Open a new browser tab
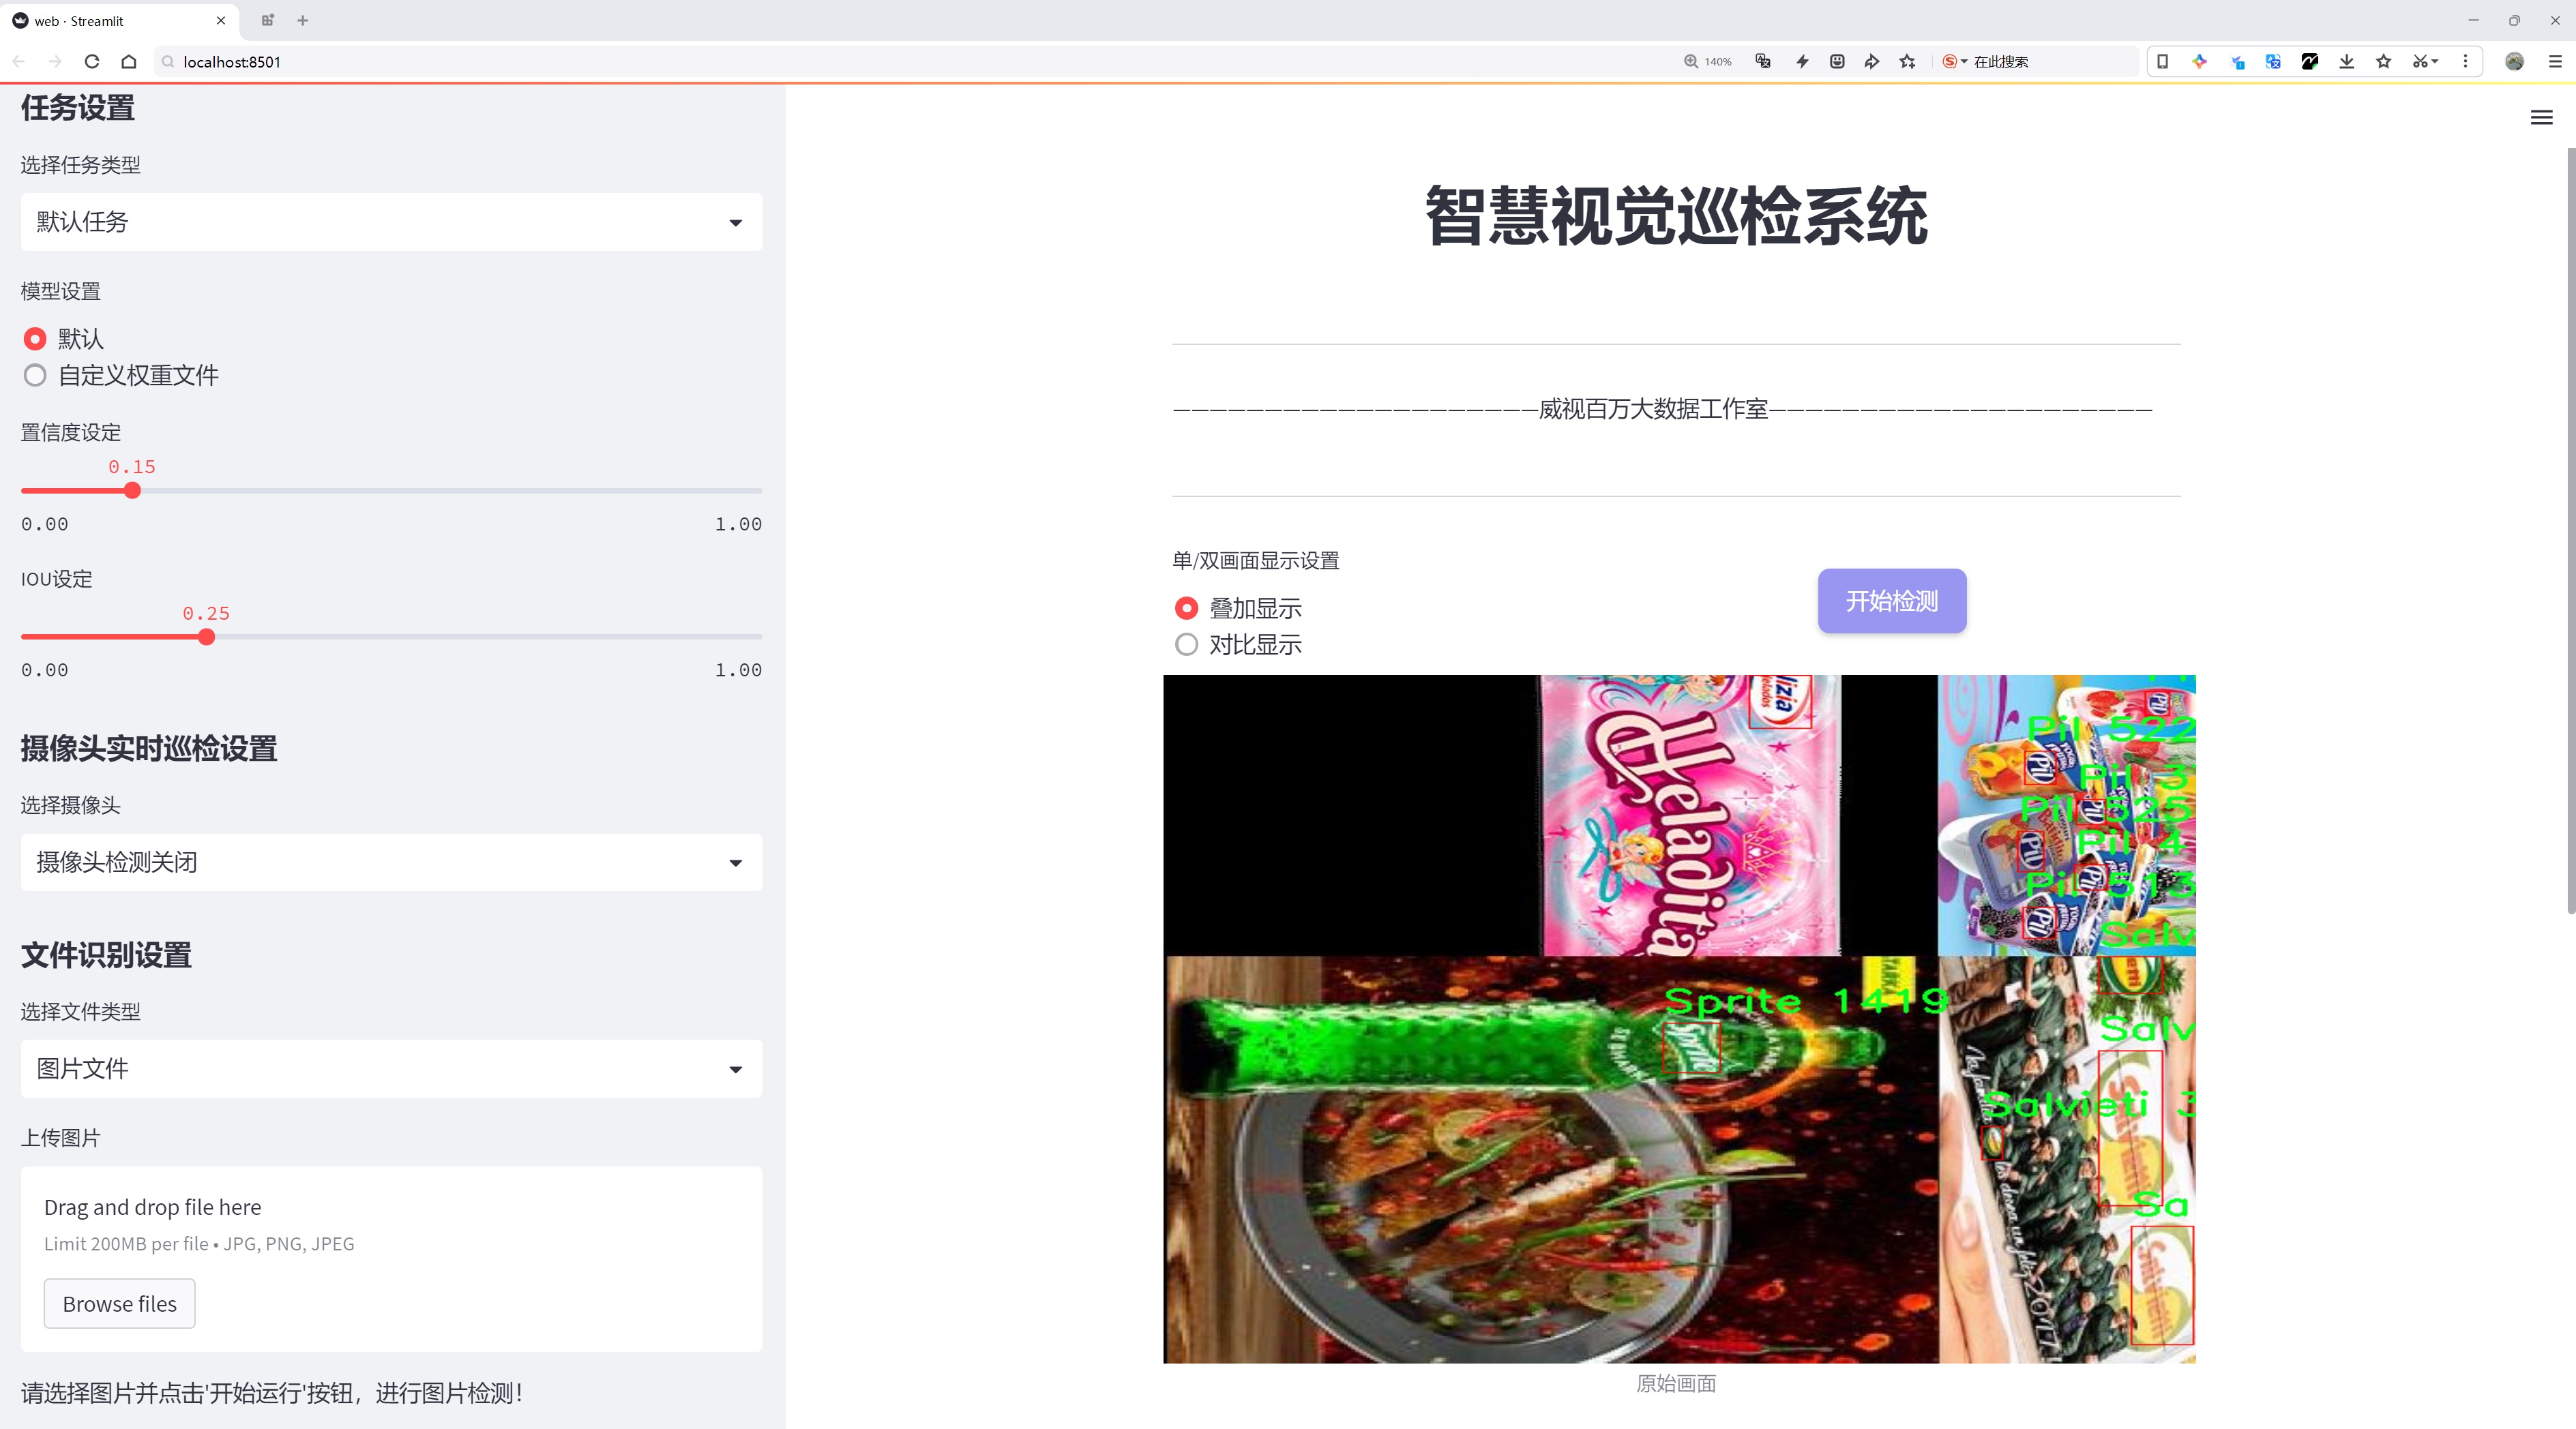This screenshot has width=2576, height=1429. pyautogui.click(x=303, y=20)
